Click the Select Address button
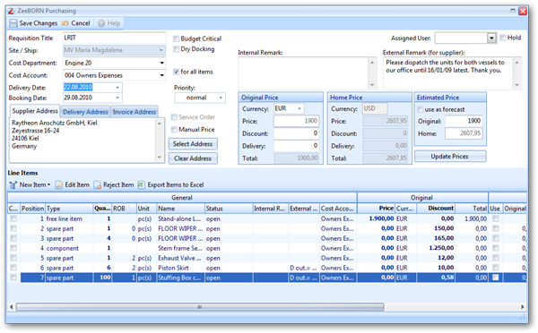Screen dimensions: 538x333 click(x=193, y=144)
